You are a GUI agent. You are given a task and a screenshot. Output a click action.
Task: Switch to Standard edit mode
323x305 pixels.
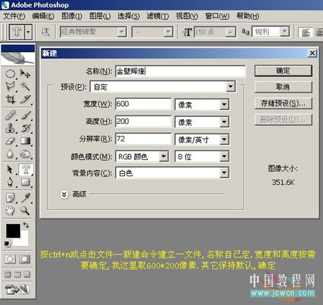click(x=10, y=259)
